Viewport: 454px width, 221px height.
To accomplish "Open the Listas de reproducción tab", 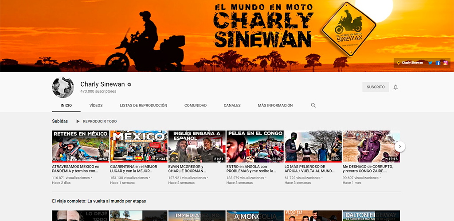I will coord(143,106).
